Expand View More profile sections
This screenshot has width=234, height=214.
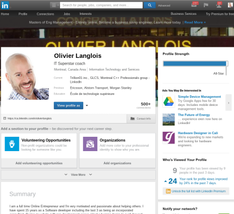[78, 175]
